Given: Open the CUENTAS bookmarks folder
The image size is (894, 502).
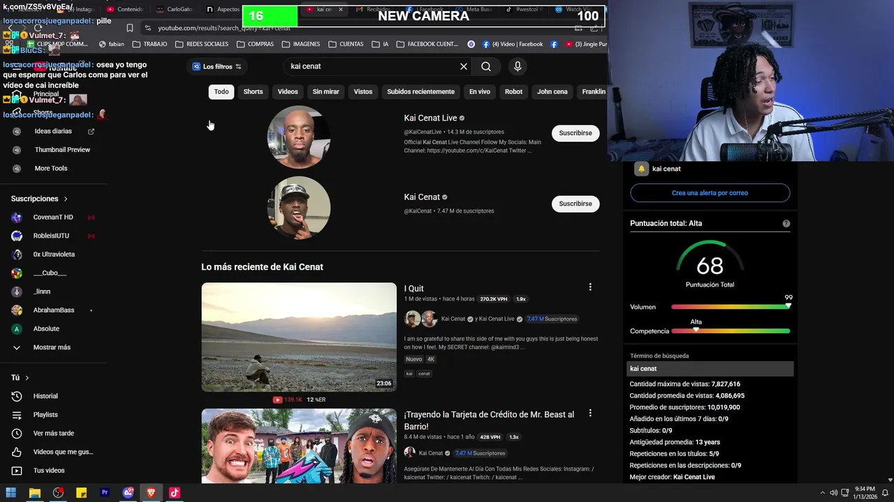Looking at the screenshot, I should (x=345, y=44).
